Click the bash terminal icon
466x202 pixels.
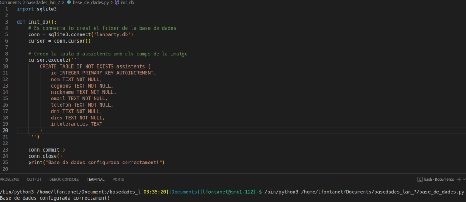point(420,179)
